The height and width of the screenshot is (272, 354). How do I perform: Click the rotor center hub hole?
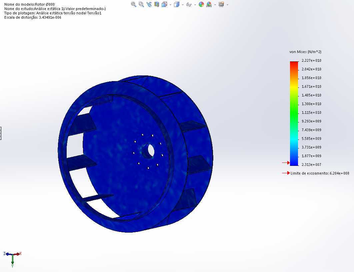[x=150, y=151]
